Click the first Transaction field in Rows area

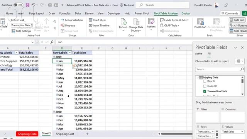click(x=205, y=132)
